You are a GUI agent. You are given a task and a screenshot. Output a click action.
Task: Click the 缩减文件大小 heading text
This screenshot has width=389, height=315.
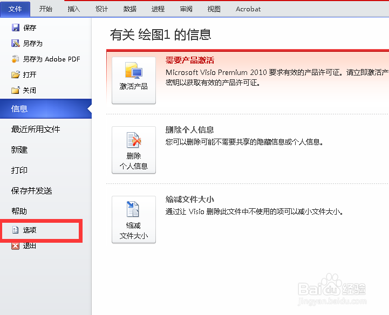190,200
